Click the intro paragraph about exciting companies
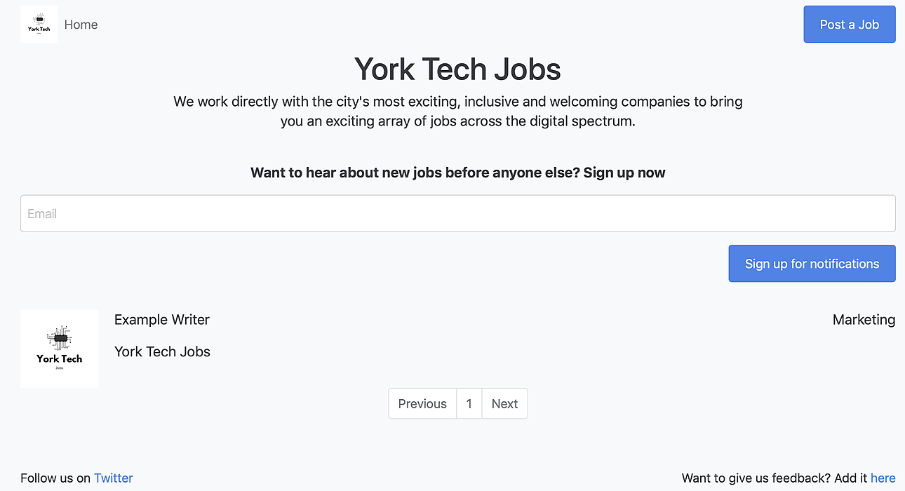905x491 pixels. point(457,111)
